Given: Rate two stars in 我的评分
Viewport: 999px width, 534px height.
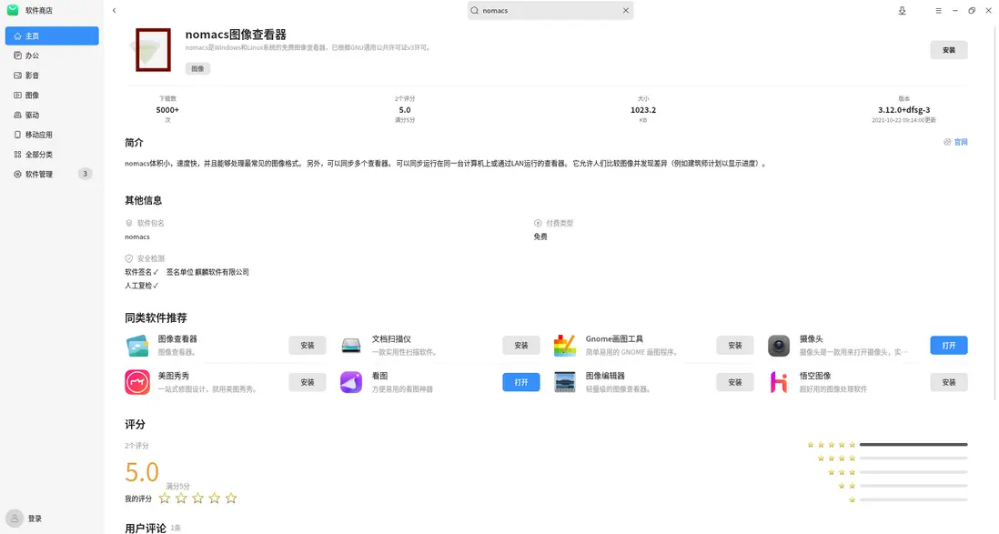Looking at the screenshot, I should 181,499.
